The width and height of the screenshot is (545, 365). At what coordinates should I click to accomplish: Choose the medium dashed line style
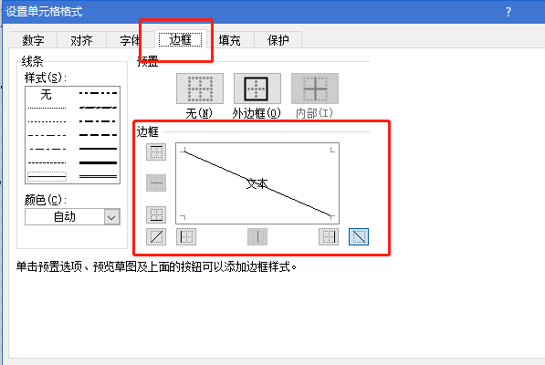[x=99, y=135]
